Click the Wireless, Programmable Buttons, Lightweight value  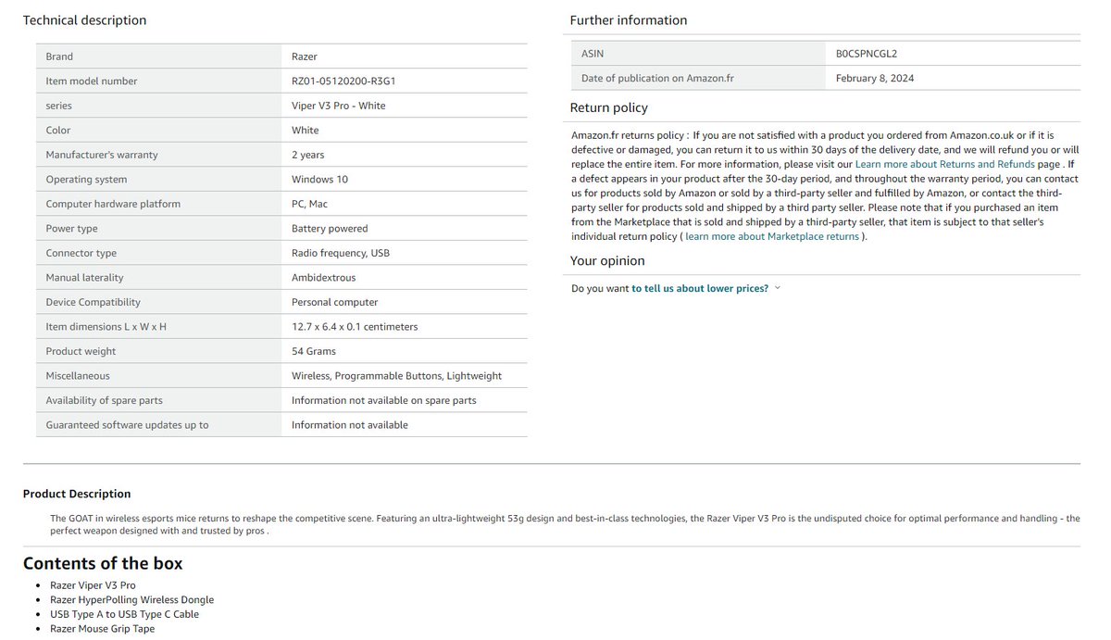pyautogui.click(x=397, y=375)
